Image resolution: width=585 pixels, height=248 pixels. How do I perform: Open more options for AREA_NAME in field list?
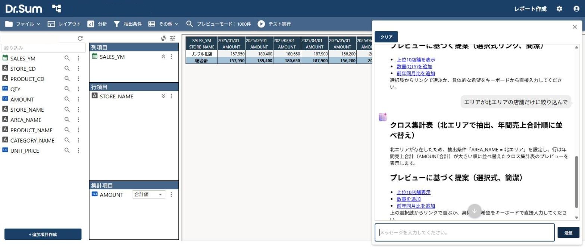point(78,120)
